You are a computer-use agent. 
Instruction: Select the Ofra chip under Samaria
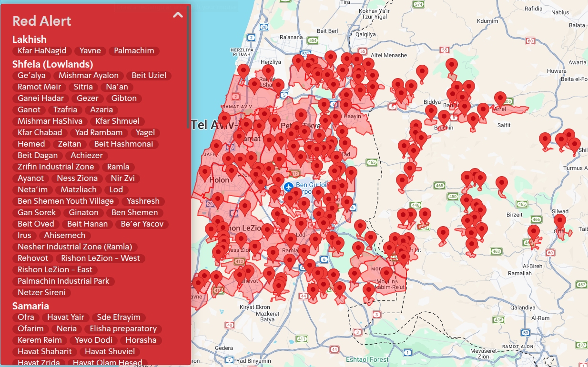(26, 317)
